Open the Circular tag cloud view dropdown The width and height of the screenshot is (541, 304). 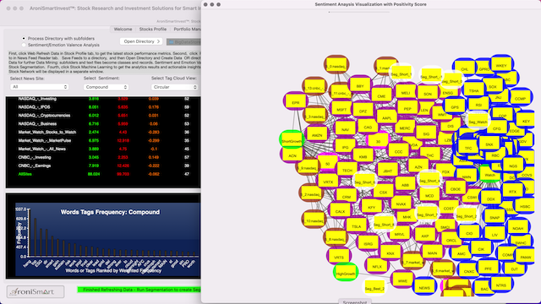point(174,87)
